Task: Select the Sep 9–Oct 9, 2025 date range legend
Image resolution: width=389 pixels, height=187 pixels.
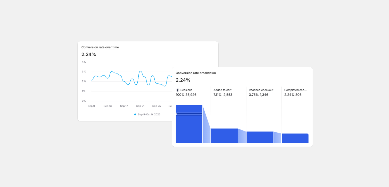Action: [x=149, y=114]
